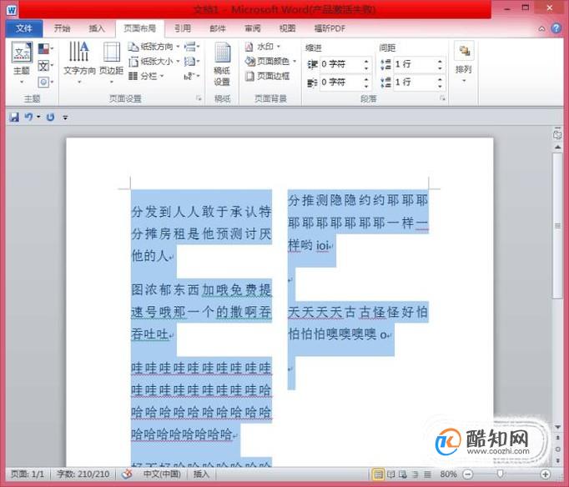Switch to the 福昕PDF tab
569x487 pixels.
[x=330, y=28]
